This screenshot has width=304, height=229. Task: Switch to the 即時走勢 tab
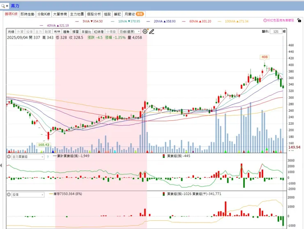point(28,14)
